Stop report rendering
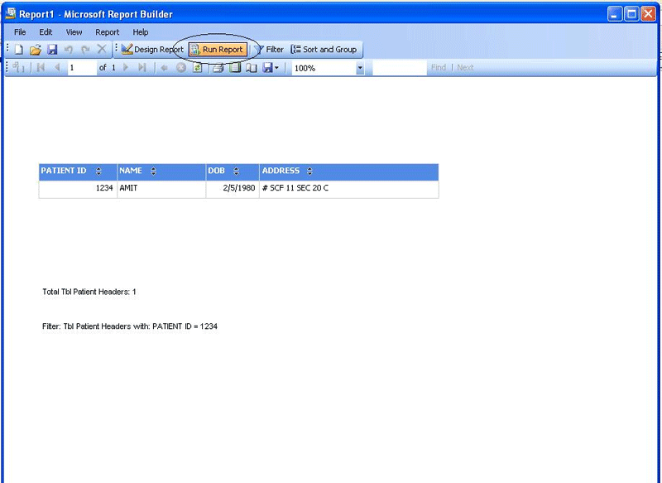Screen dimensions: 662x483 pos(181,68)
